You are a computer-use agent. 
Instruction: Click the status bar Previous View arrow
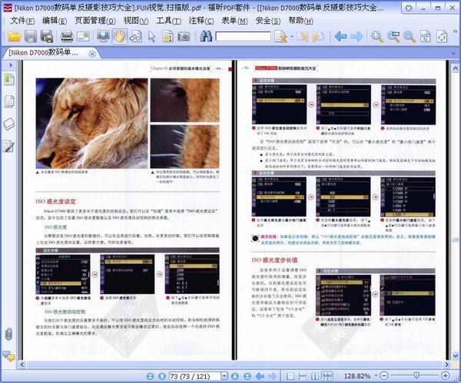pos(260,376)
